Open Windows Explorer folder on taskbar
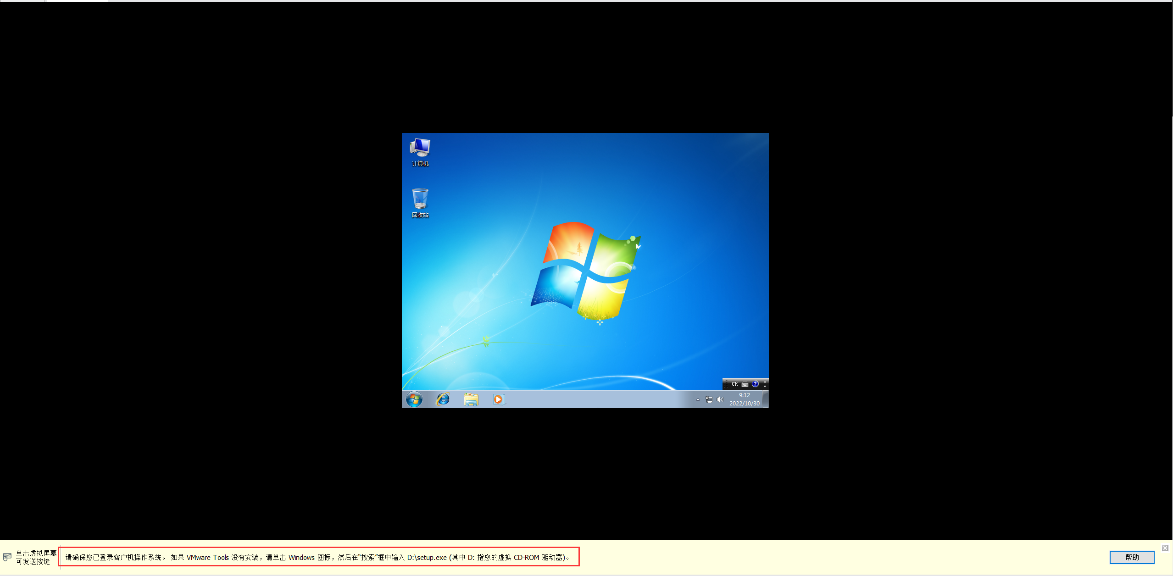The width and height of the screenshot is (1173, 576). point(471,399)
